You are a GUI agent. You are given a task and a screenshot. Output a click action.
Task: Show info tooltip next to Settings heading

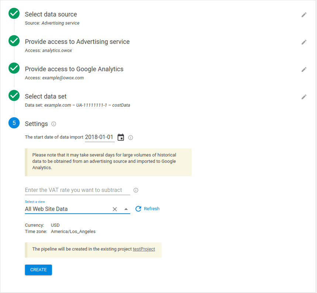54,124
